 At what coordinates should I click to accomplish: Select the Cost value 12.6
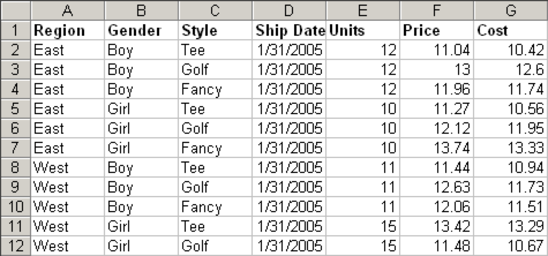click(511, 69)
